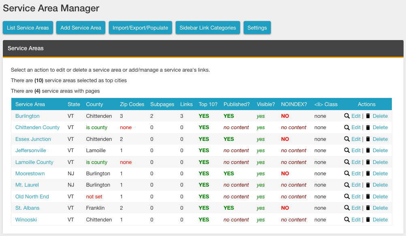The image size is (406, 236).
Task: Click the magnifier icon in Moorestown row
Action: tap(347, 173)
